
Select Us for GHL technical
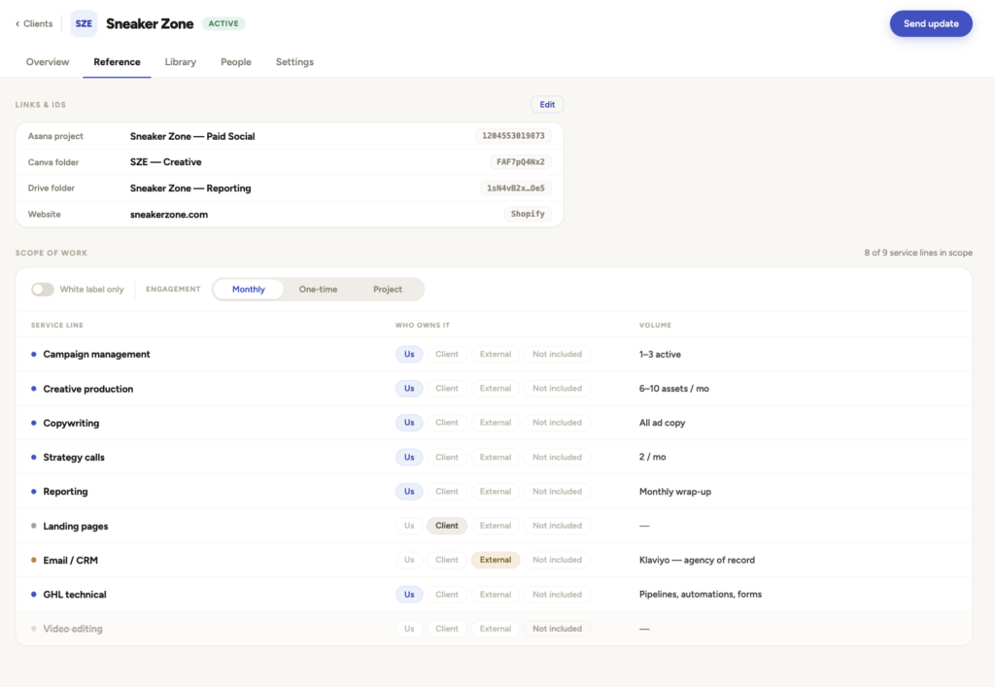[x=409, y=595]
